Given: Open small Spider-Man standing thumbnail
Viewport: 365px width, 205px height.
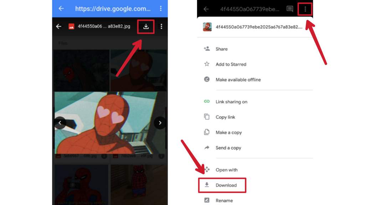Looking at the screenshot, I should pos(139,185).
